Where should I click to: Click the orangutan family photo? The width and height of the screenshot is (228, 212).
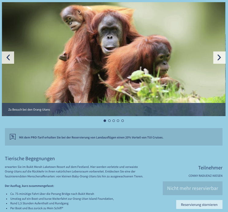click(x=114, y=52)
